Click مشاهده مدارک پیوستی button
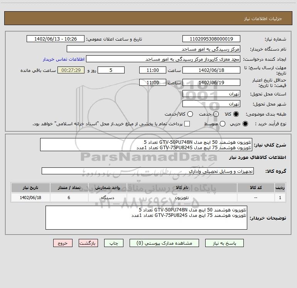 tap(164, 243)
